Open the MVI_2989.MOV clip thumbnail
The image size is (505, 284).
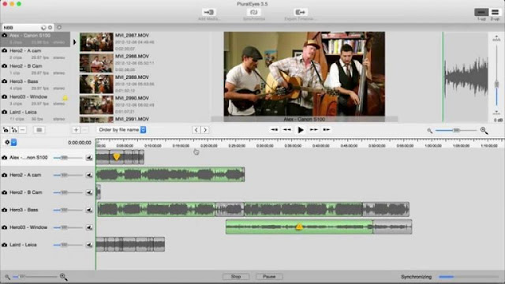(96, 84)
